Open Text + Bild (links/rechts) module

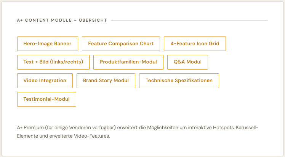click(53, 62)
